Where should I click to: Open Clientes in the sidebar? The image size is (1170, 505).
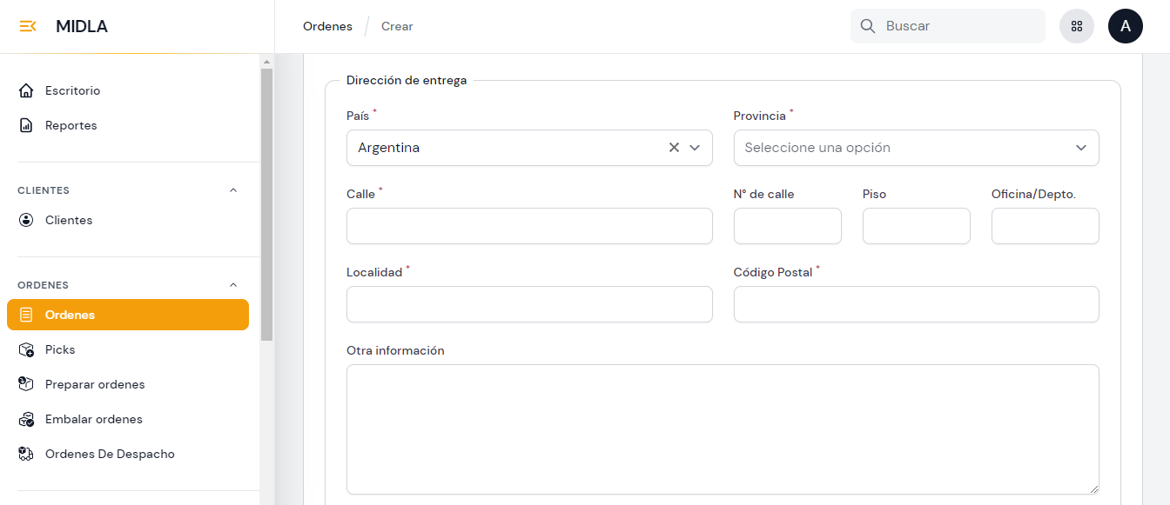[x=68, y=220]
